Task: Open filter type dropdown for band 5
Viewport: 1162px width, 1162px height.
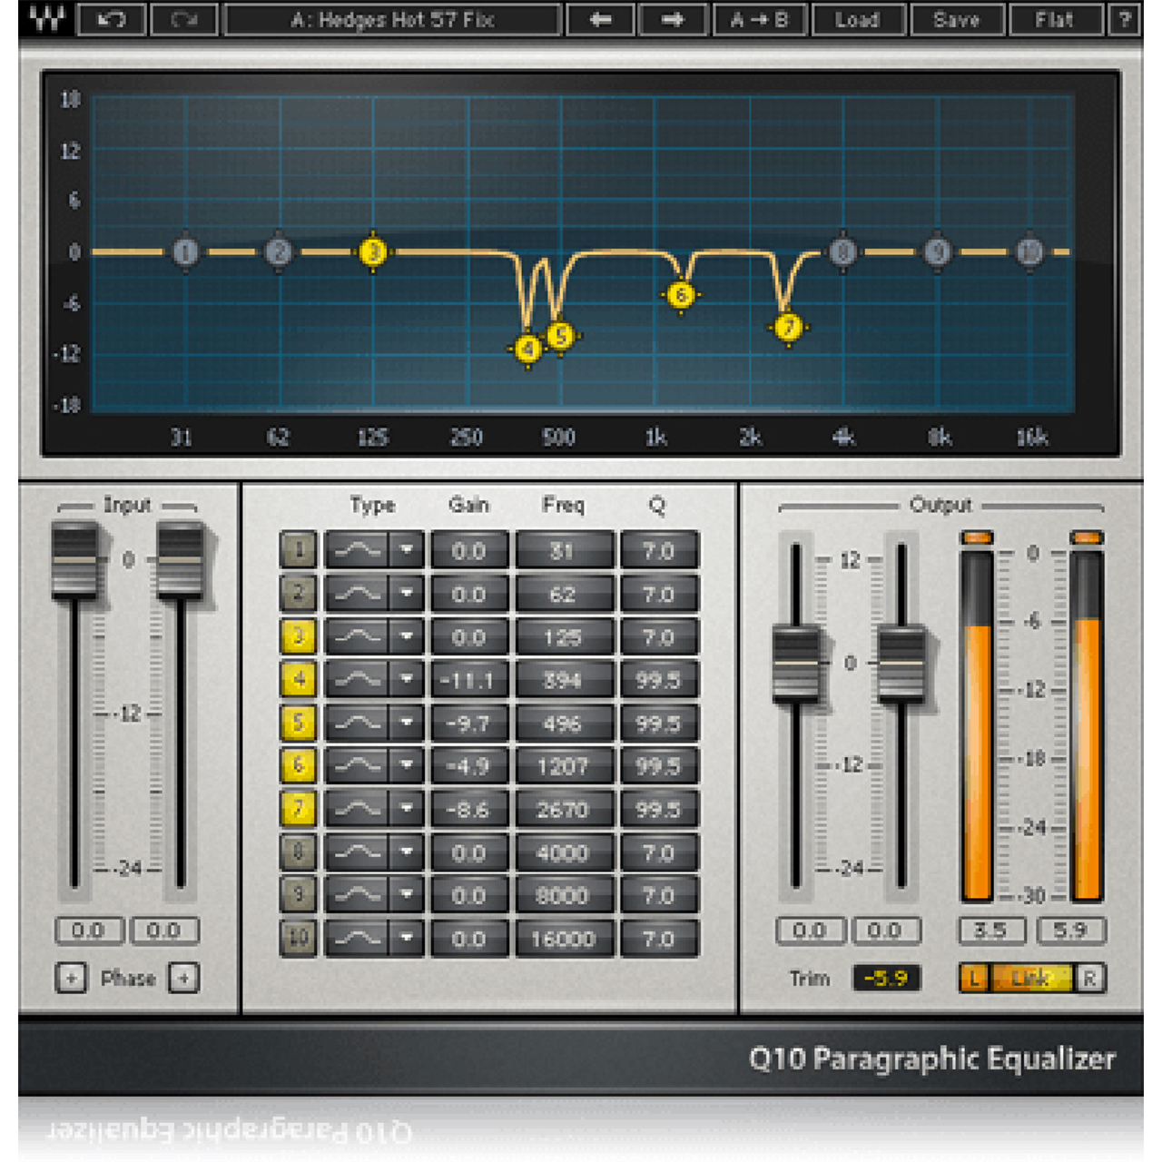Action: (x=406, y=723)
